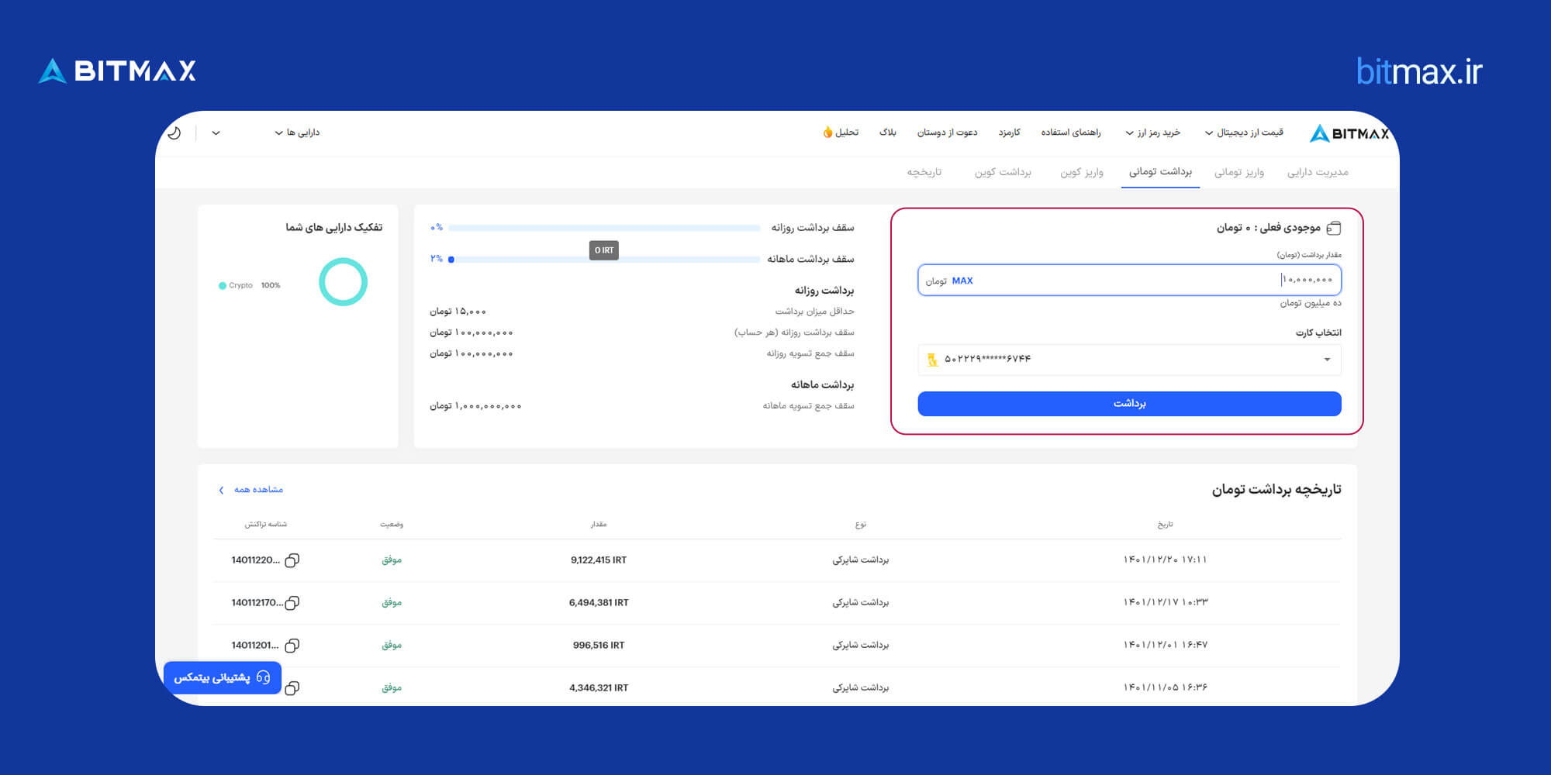The image size is (1551, 775).
Task: Click amount 4,346,321 IRT
Action: coord(599,688)
